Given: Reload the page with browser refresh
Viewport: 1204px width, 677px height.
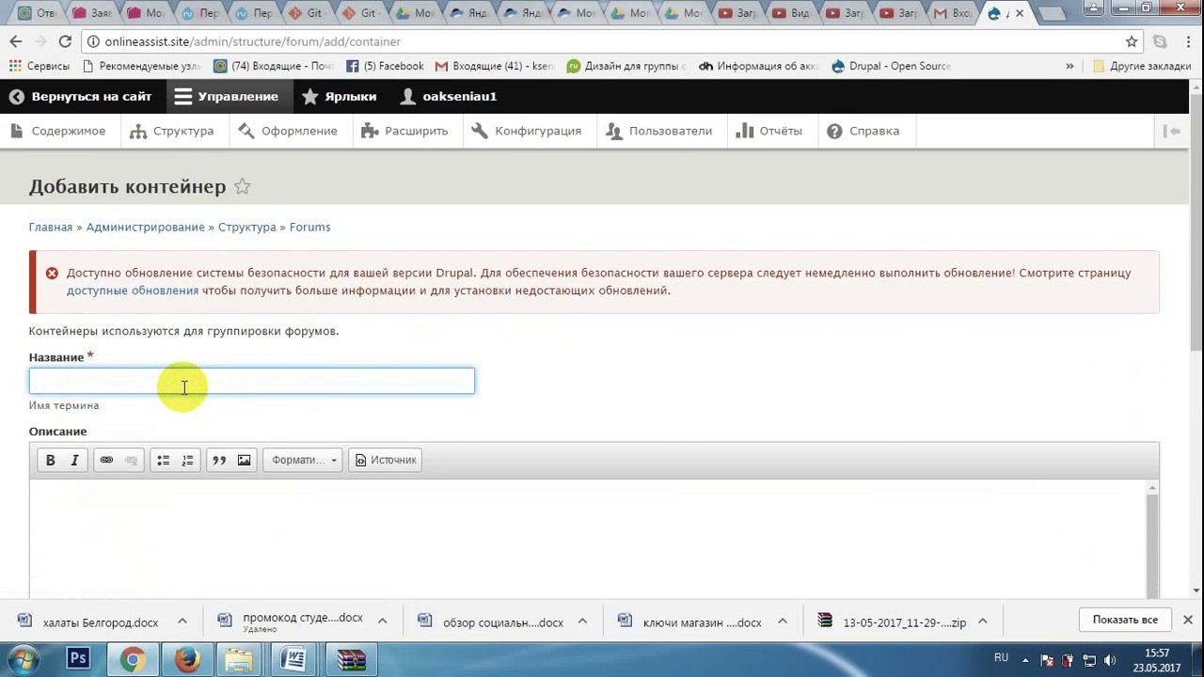Looking at the screenshot, I should click(65, 41).
